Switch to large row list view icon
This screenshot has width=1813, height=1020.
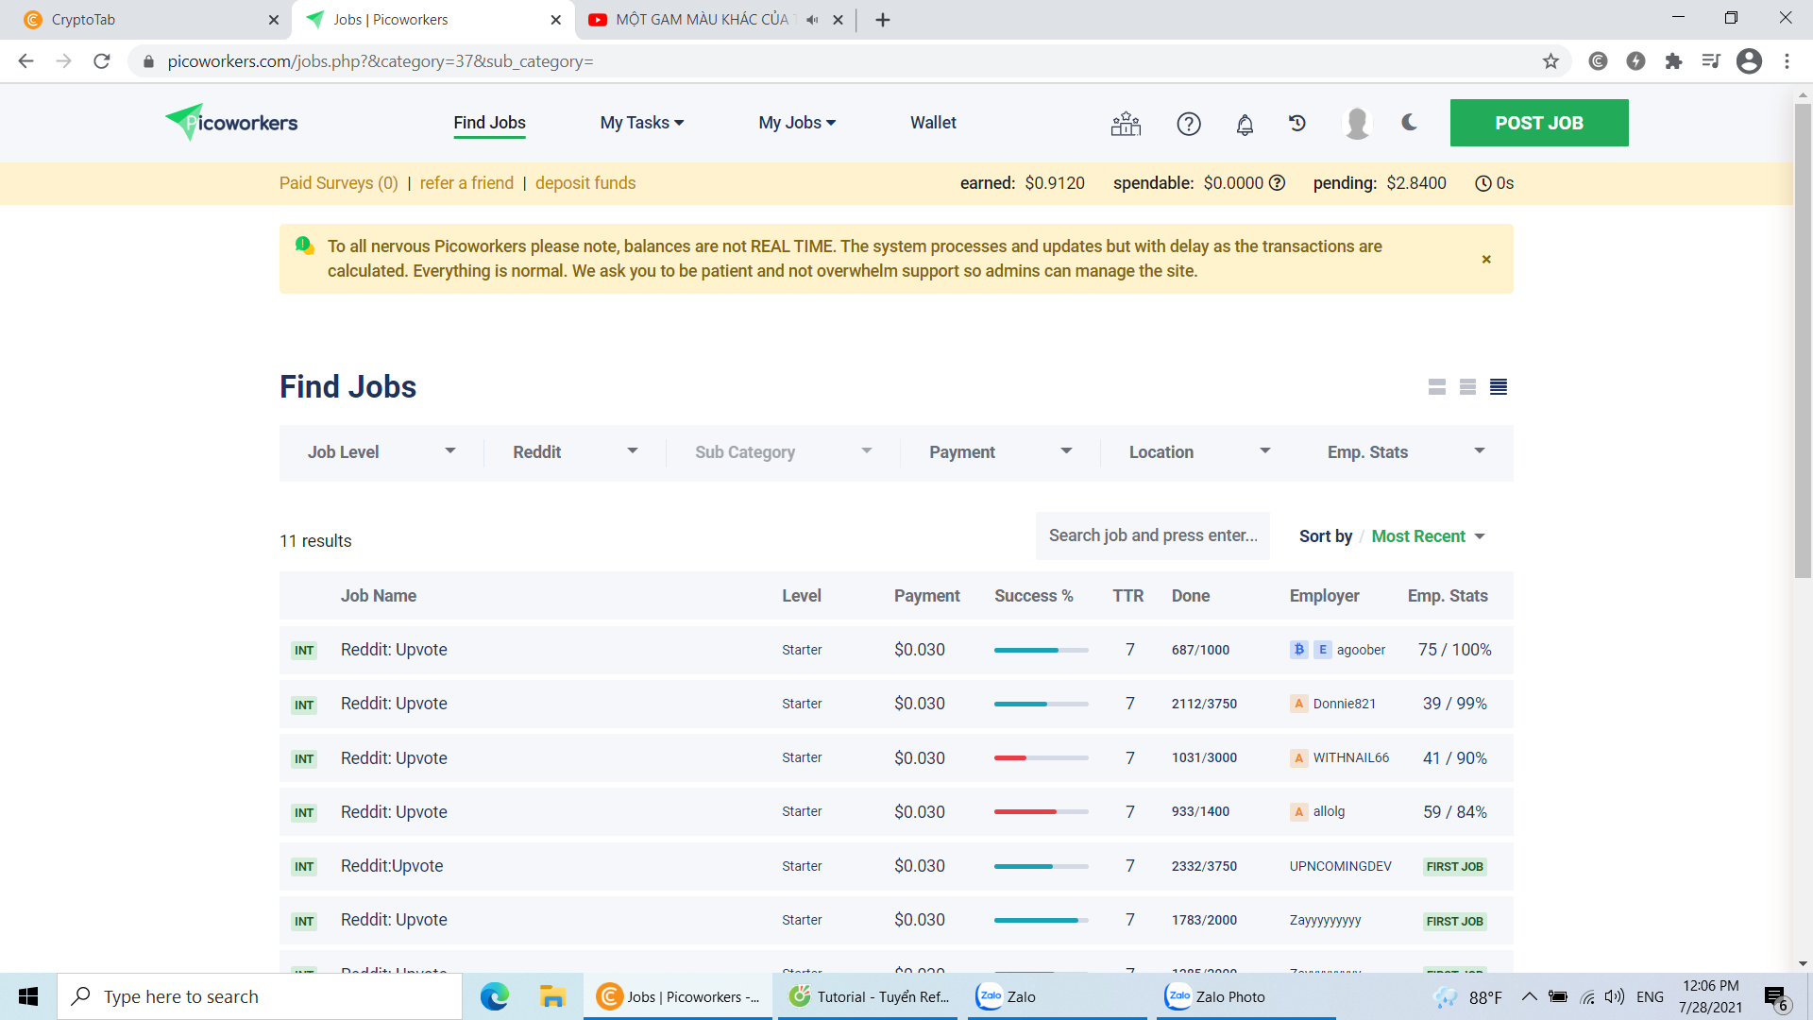(1437, 387)
